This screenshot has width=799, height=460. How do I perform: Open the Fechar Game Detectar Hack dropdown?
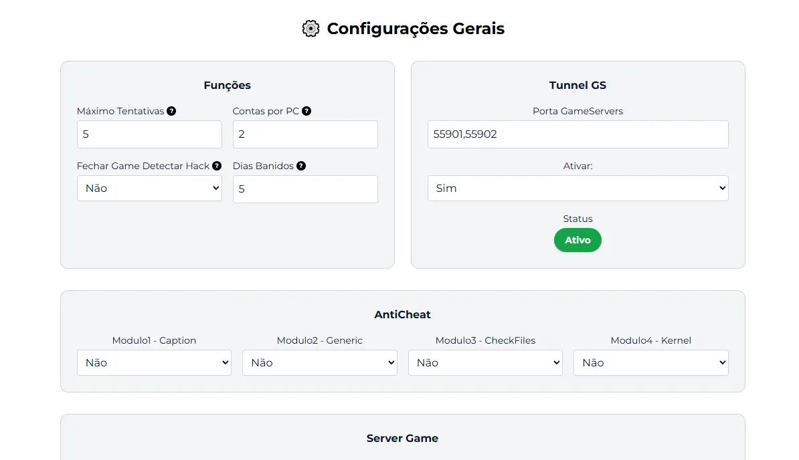149,189
